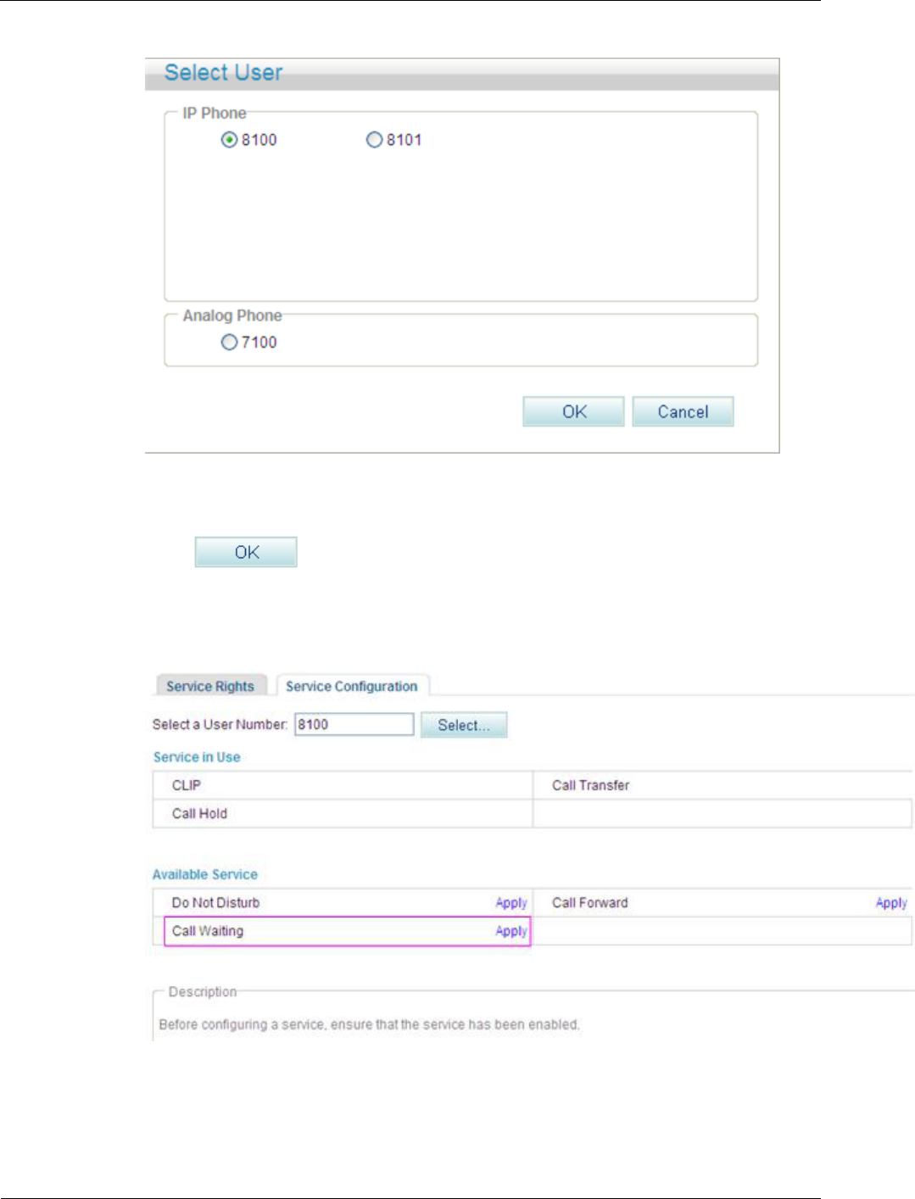The height and width of the screenshot is (1199, 915).
Task: Click the Service in Use heading
Action: [197, 757]
